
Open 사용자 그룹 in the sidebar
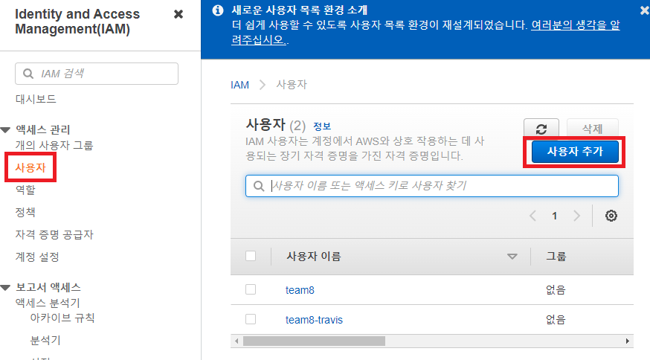(54, 146)
